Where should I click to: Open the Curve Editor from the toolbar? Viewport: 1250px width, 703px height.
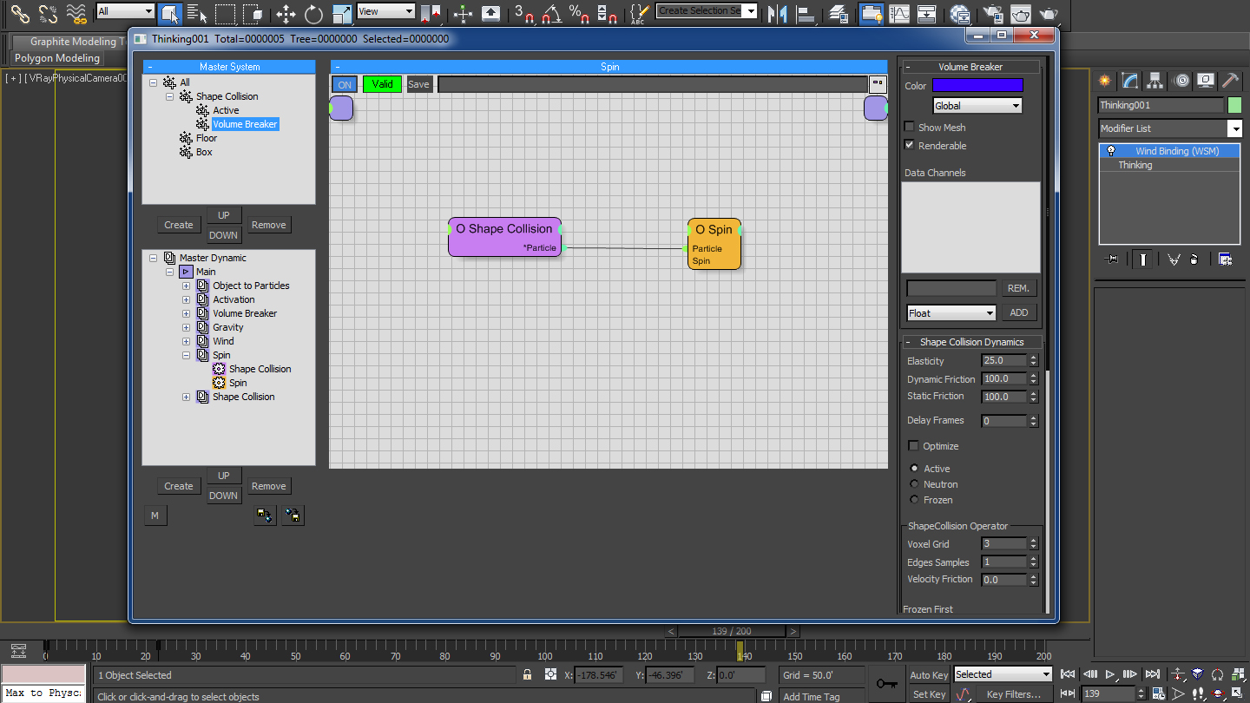[x=900, y=13]
